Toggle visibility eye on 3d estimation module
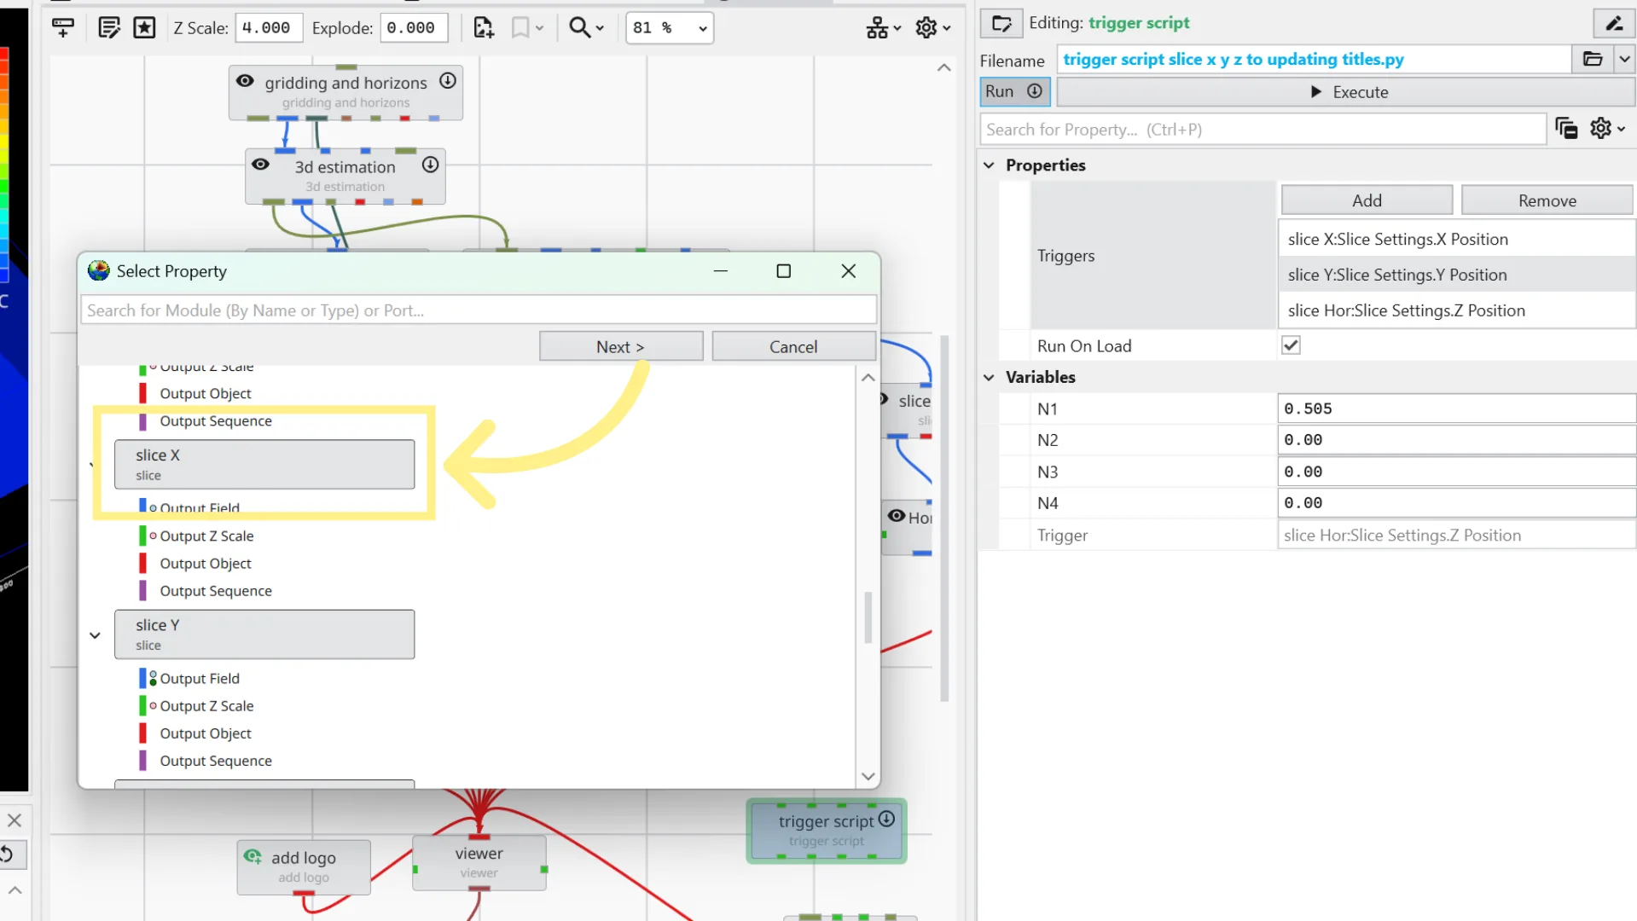This screenshot has width=1637, height=921. click(260, 165)
